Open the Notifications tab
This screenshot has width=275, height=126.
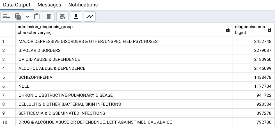click(x=83, y=5)
